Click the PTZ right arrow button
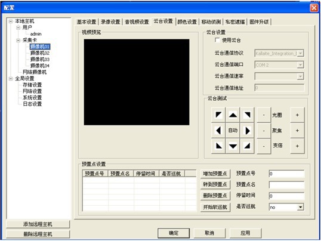321x241 pixels. click(x=247, y=131)
